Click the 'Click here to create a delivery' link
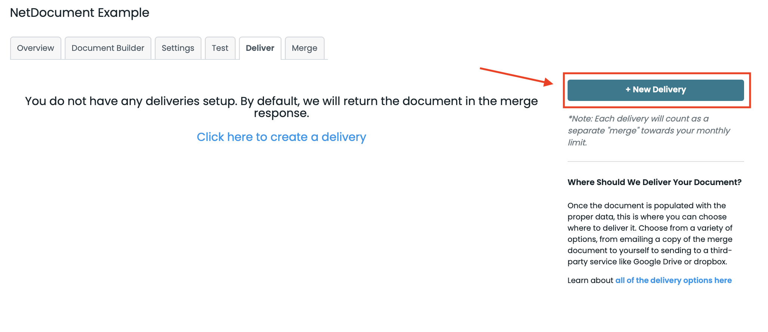Screen dimensions: 768x332 click(x=281, y=137)
